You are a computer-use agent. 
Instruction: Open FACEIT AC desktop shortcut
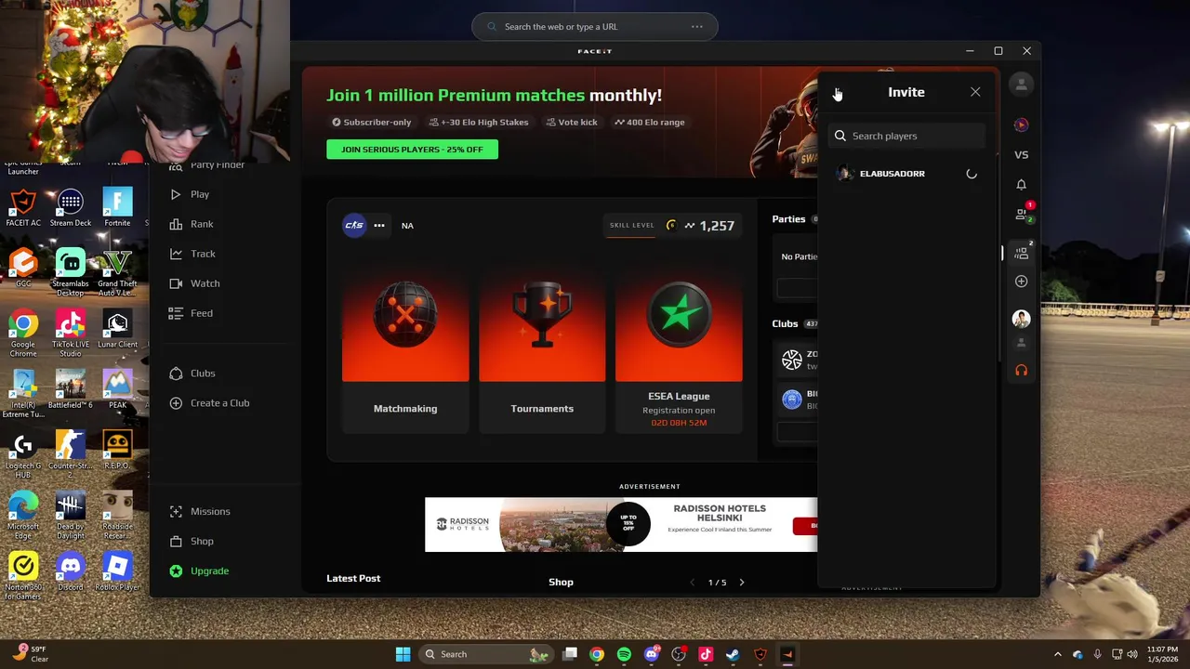[x=23, y=209]
